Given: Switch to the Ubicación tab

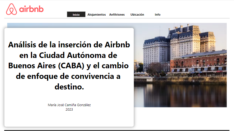Looking at the screenshot, I should [x=137, y=15].
